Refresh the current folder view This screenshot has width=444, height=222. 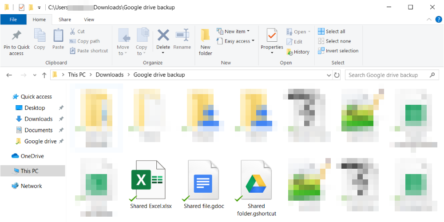337,75
